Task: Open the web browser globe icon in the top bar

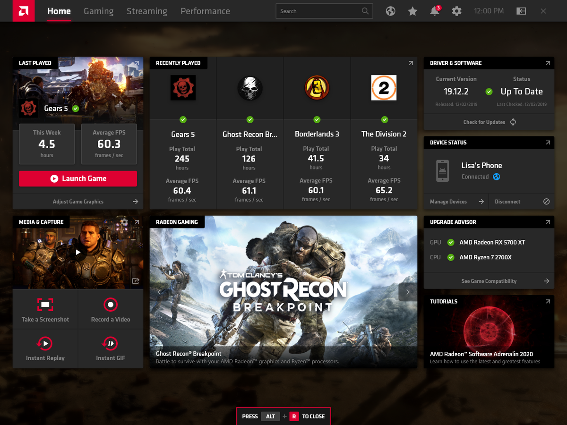Action: (390, 10)
